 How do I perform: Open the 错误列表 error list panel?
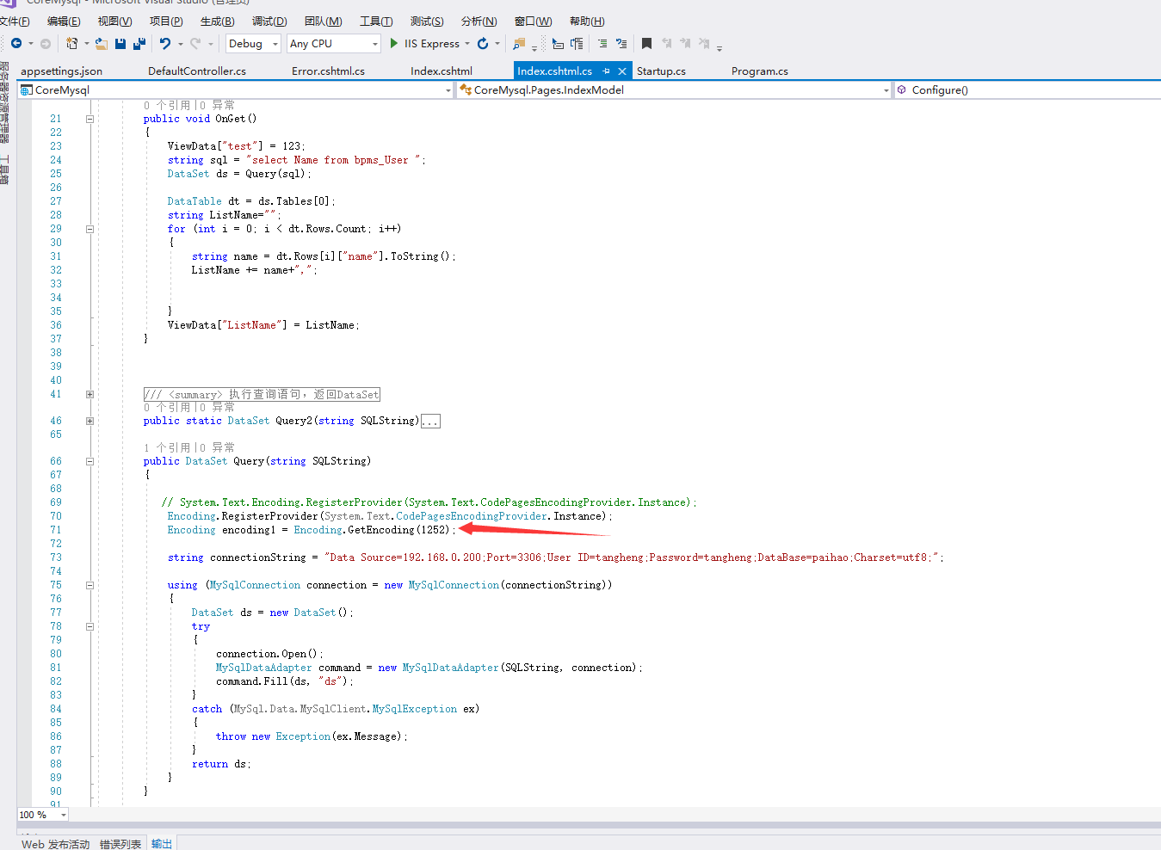click(120, 844)
